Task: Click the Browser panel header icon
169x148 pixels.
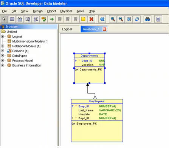Action: click(x=3, y=26)
